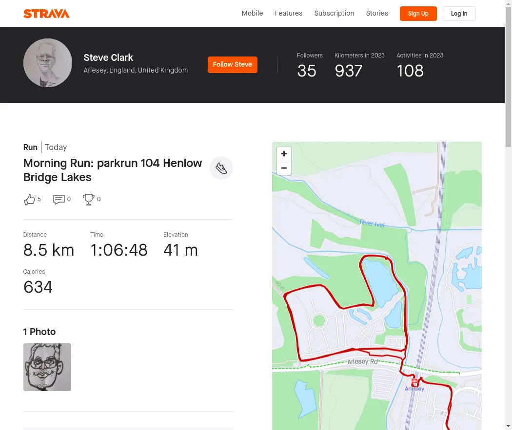Click the page vertical scrollbar
The width and height of the screenshot is (512, 430).
(x=508, y=215)
